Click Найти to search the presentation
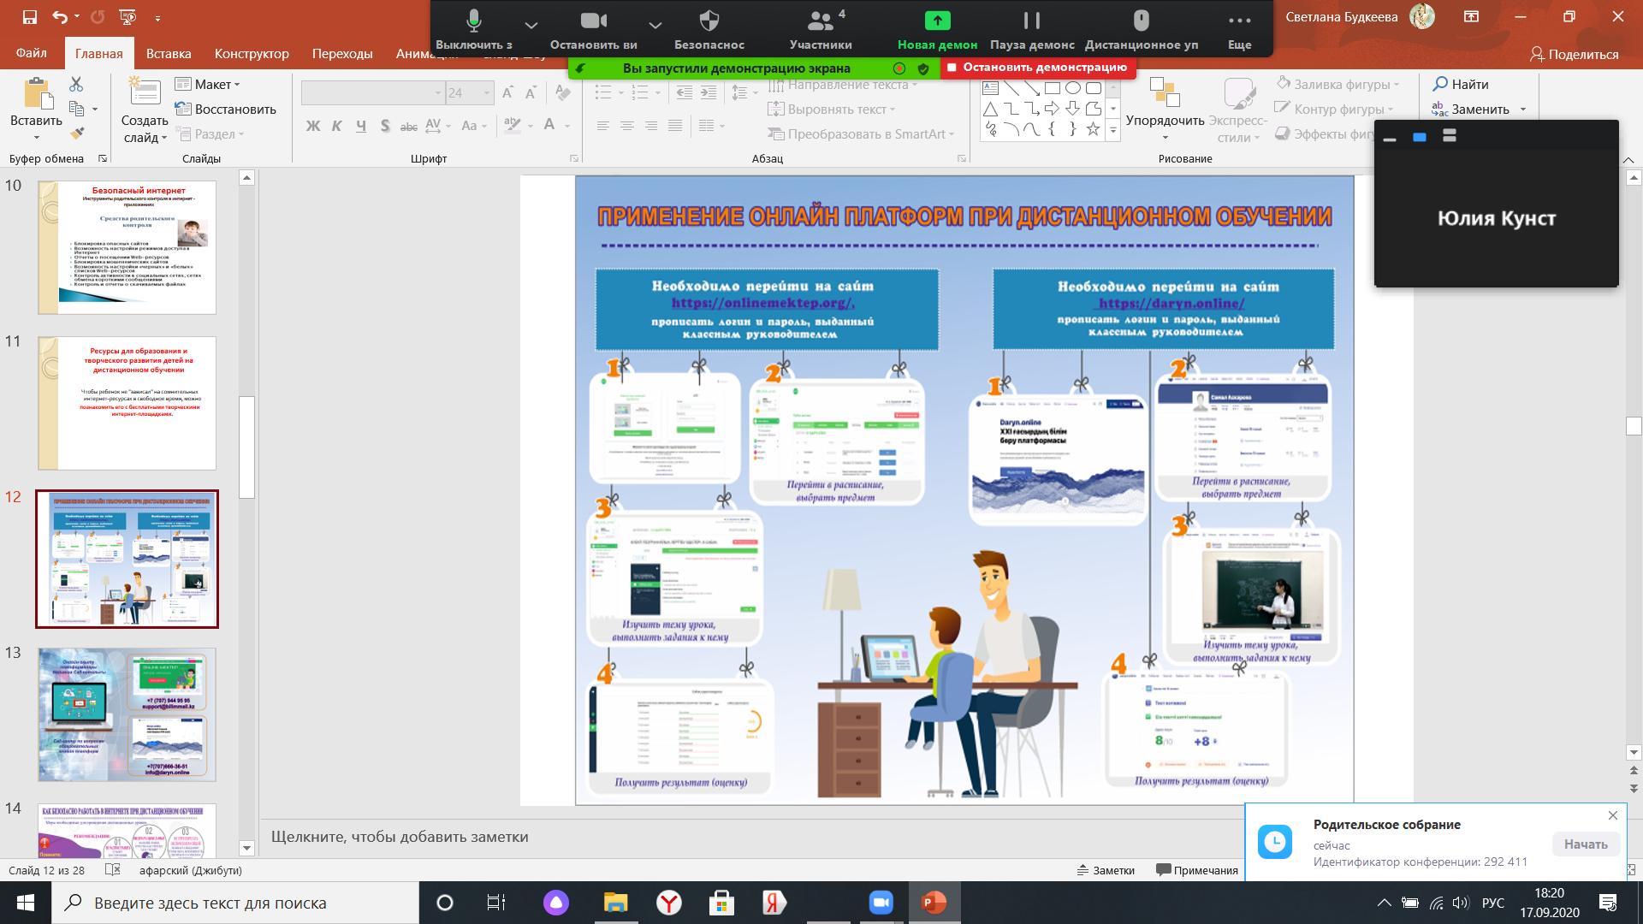 (x=1461, y=84)
